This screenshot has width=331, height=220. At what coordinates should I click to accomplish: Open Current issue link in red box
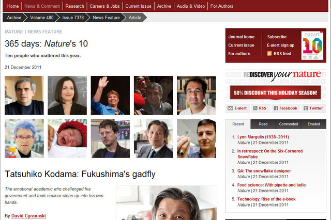pyautogui.click(x=241, y=45)
